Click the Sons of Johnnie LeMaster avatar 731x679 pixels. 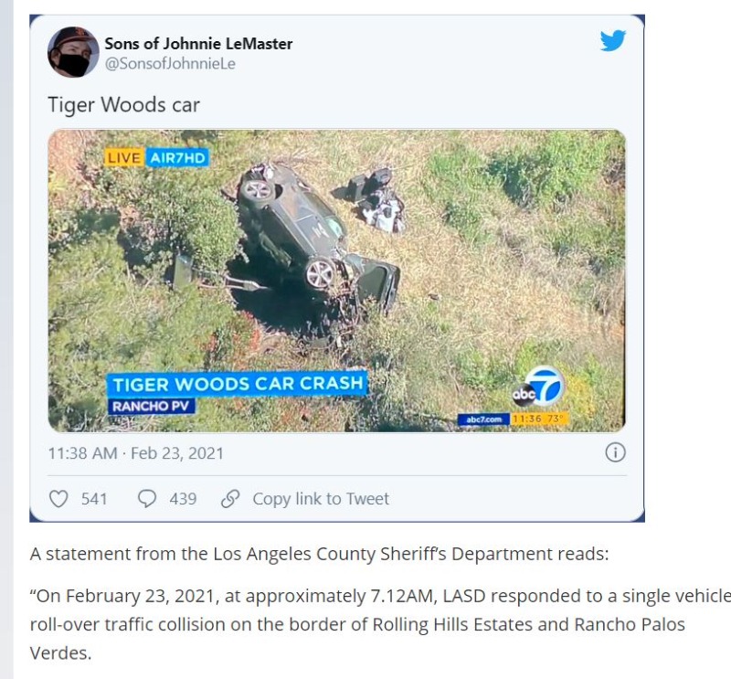pyautogui.click(x=73, y=52)
